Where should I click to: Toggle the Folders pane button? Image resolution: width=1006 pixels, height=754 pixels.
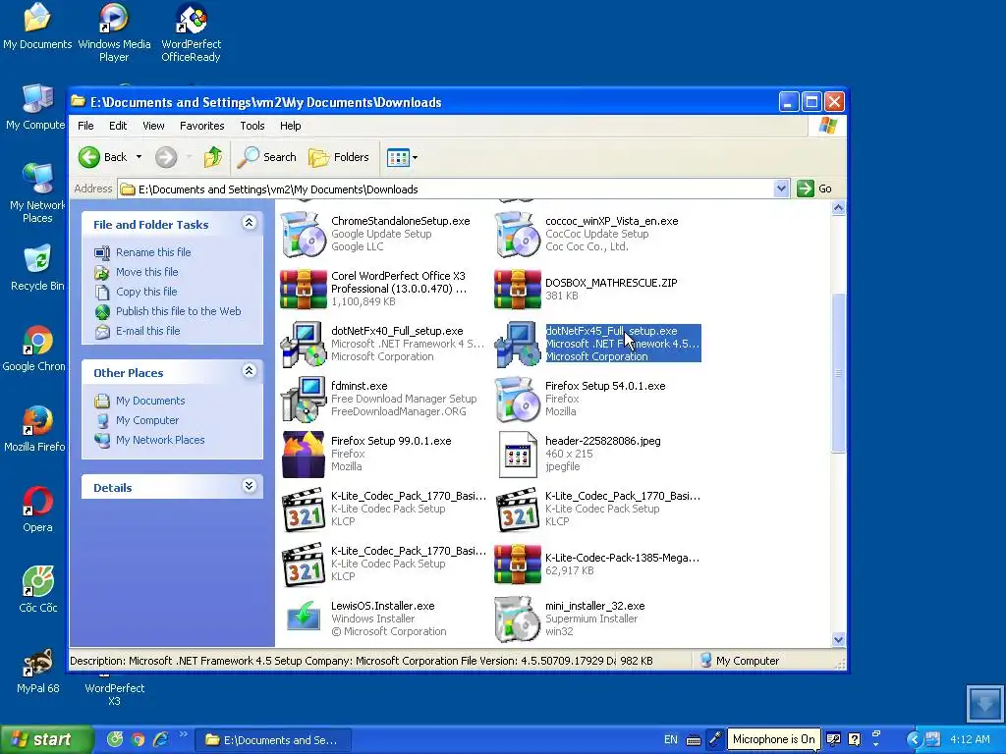coord(339,157)
